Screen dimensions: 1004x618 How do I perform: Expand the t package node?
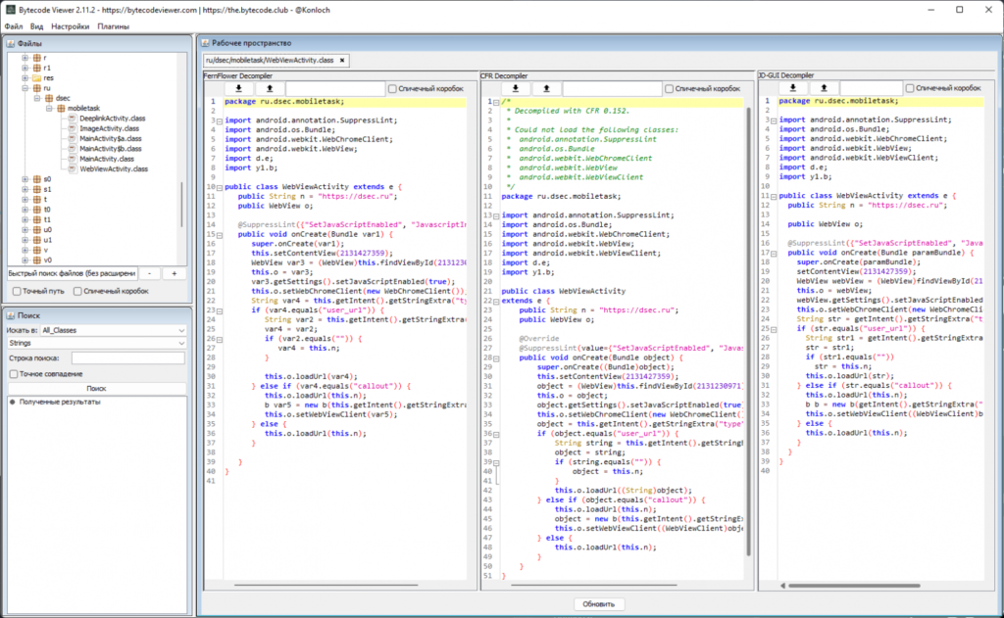coord(25,200)
